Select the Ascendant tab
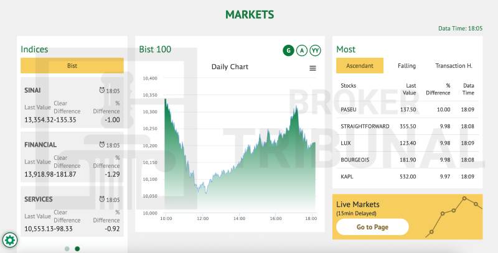This screenshot has height=253, width=498. click(360, 65)
